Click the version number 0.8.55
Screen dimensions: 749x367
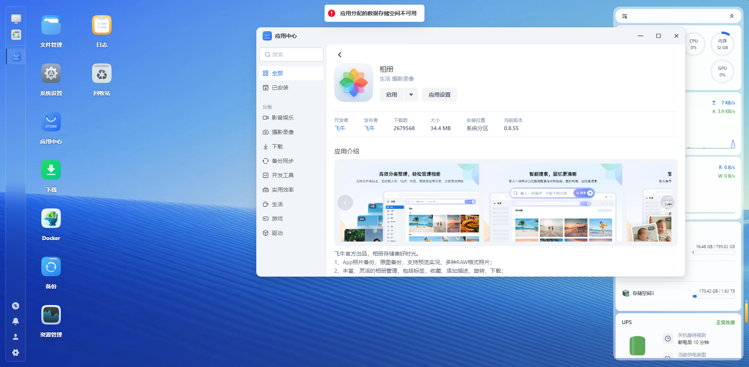click(x=511, y=128)
